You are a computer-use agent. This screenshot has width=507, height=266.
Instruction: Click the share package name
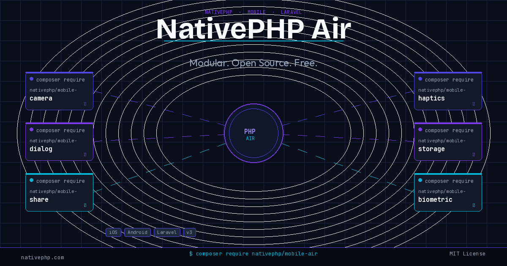point(39,200)
